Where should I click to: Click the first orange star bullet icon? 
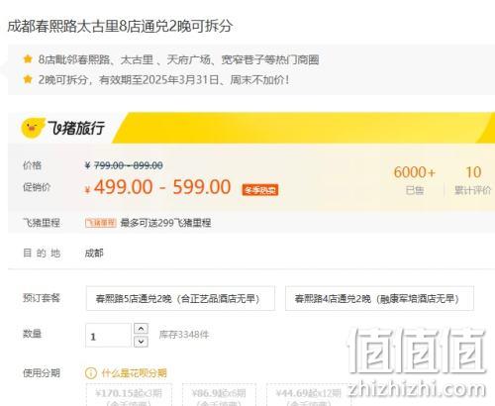pos(28,59)
